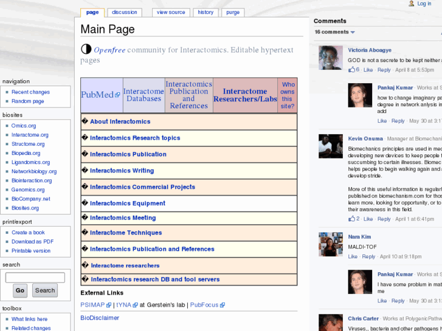Open Recent changes in navigation
Viewport: 442px width, 331px height.
pyautogui.click(x=30, y=92)
